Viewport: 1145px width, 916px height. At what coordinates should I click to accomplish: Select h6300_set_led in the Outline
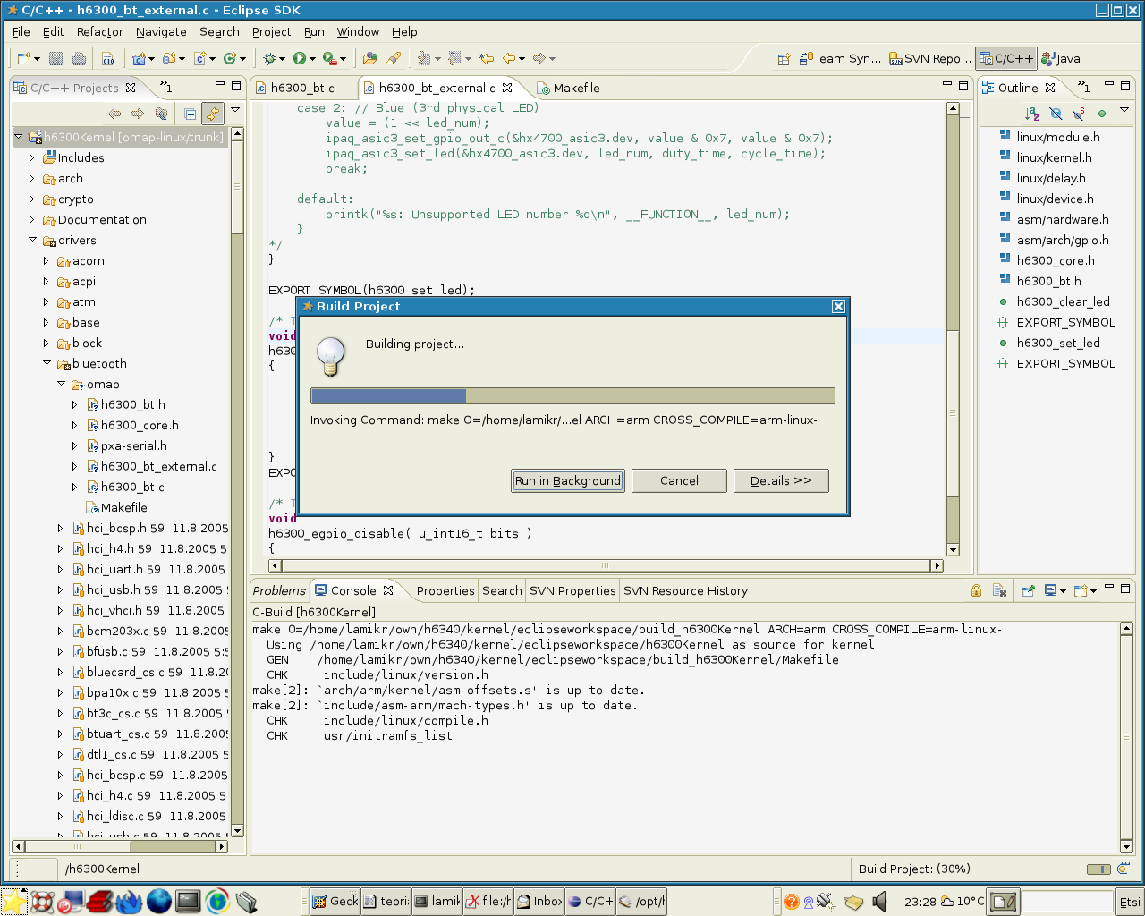pyautogui.click(x=1058, y=343)
